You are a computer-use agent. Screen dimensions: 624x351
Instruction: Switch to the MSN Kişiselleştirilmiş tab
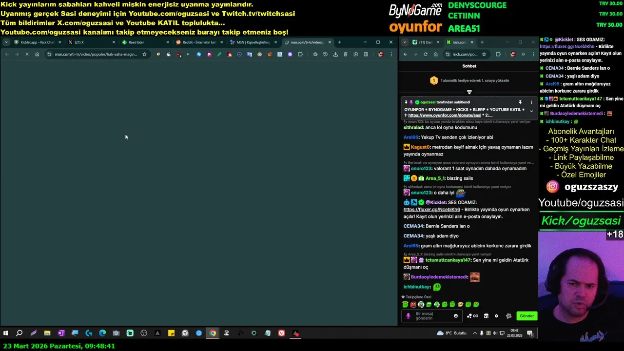(x=253, y=42)
